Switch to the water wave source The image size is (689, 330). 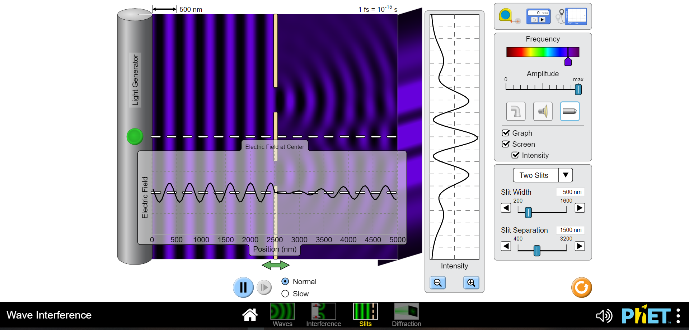point(516,111)
